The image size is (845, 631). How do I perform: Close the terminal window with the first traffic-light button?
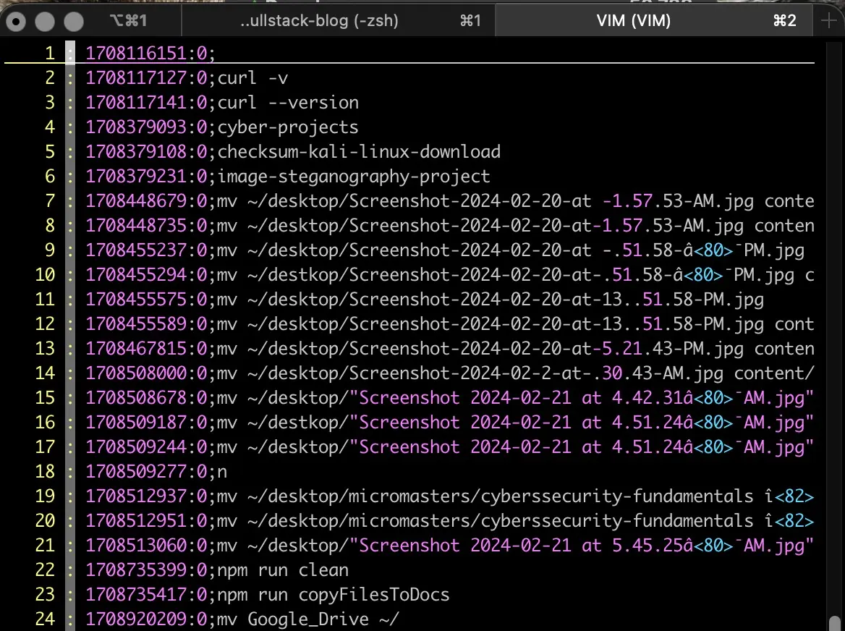16,22
